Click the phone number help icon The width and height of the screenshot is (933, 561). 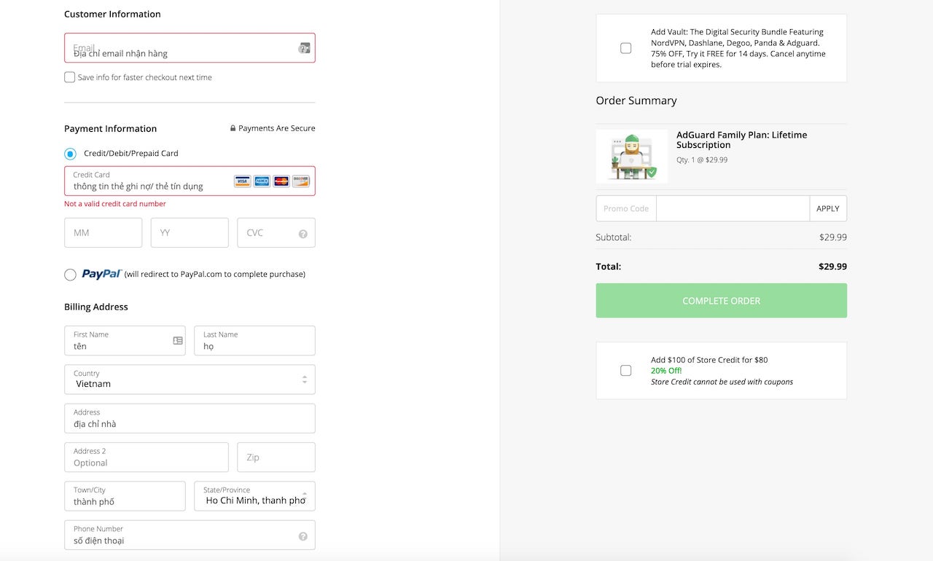pyautogui.click(x=302, y=536)
